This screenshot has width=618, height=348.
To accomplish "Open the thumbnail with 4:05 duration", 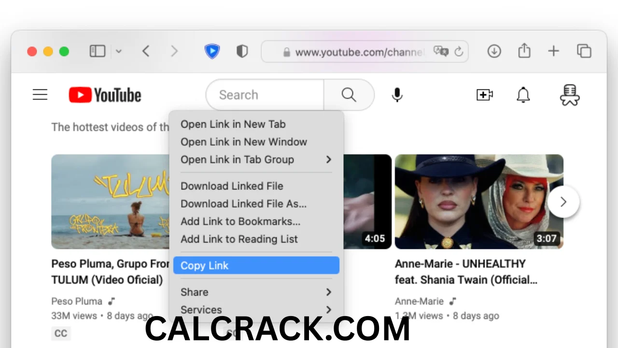I will pyautogui.click(x=367, y=202).
